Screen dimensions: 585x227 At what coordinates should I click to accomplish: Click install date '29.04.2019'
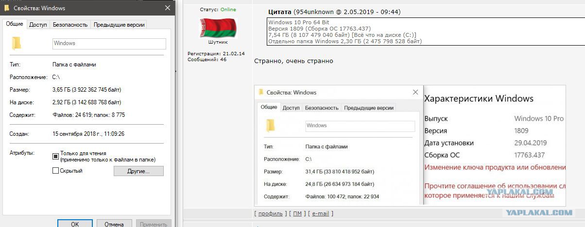coord(531,143)
